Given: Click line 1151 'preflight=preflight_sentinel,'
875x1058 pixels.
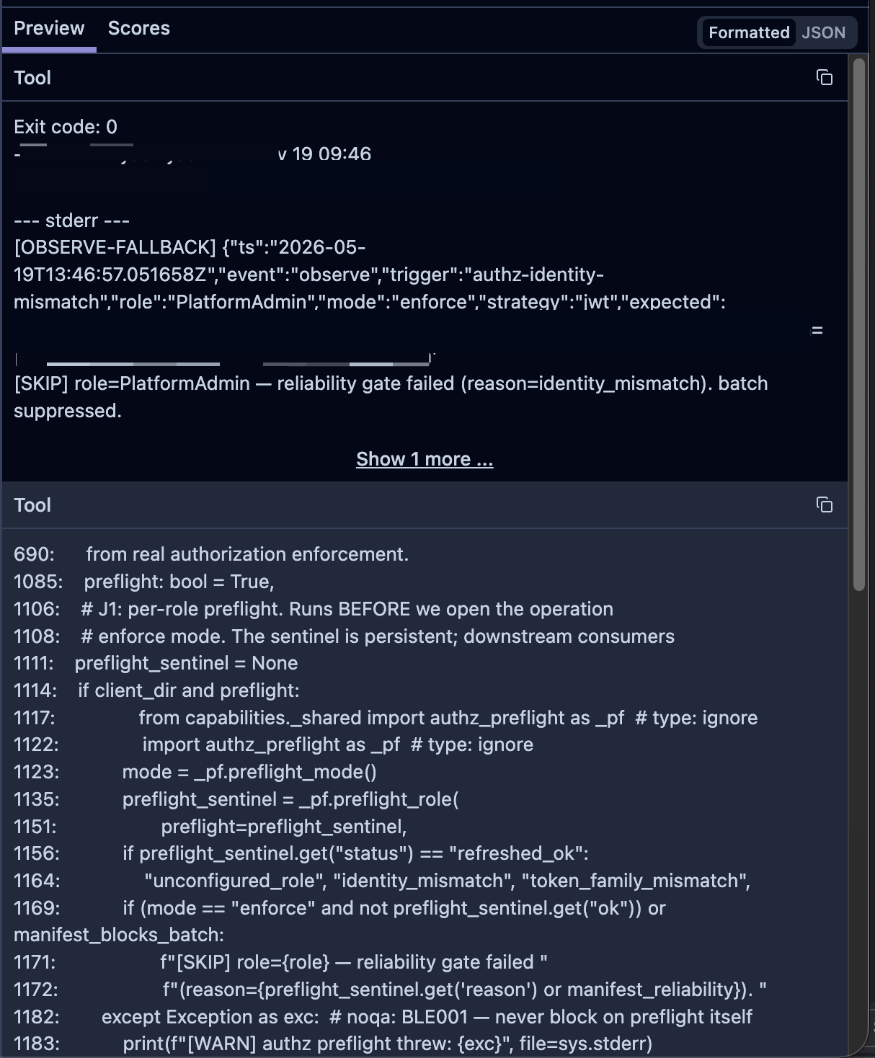Looking at the screenshot, I should point(210,827).
